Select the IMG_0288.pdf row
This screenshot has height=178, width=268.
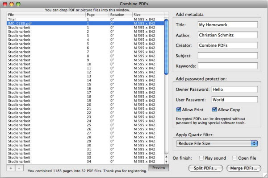pos(85,23)
